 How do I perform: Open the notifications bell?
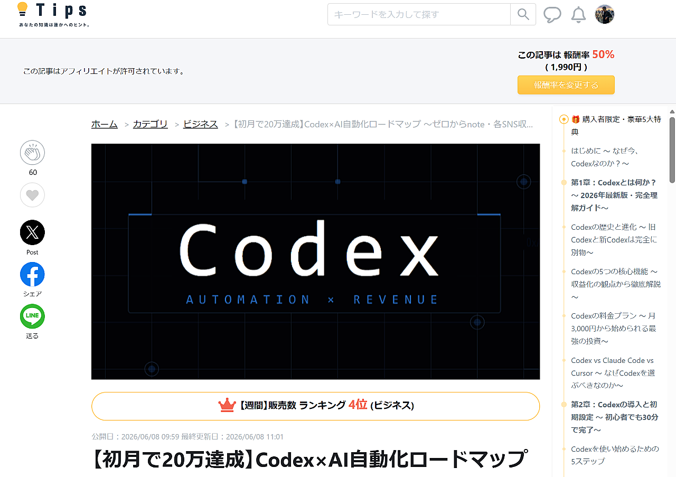coord(579,15)
